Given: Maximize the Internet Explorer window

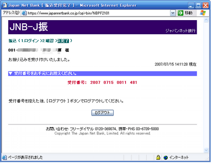Looking at the screenshot, I should [x=198, y=5].
